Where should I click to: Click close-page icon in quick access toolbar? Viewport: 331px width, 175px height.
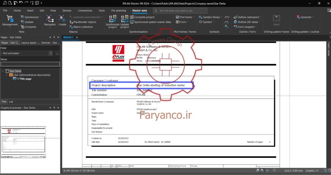point(37,3)
